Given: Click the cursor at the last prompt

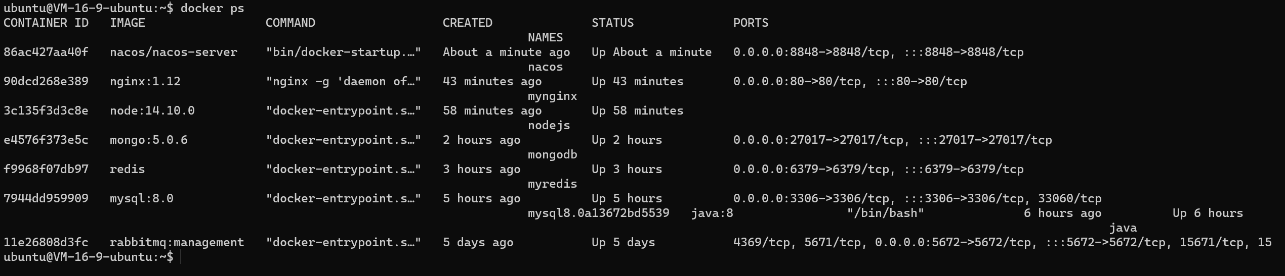Looking at the screenshot, I should (181, 257).
